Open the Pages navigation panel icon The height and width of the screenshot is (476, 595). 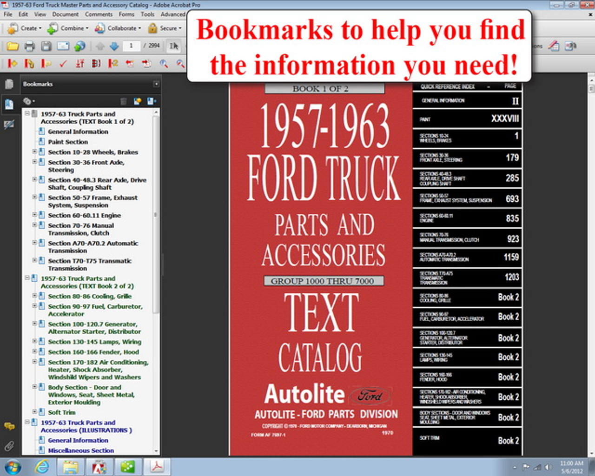pos(10,84)
